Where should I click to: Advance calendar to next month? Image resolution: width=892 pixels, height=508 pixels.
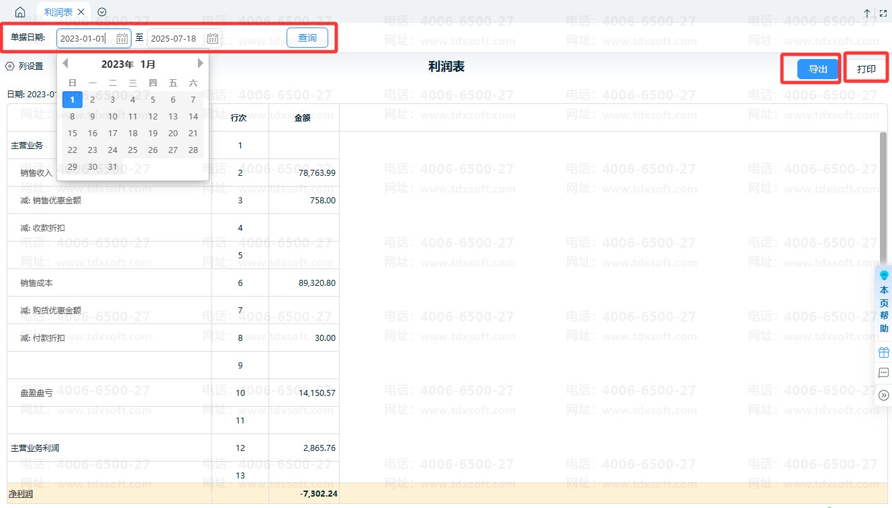[x=200, y=64]
